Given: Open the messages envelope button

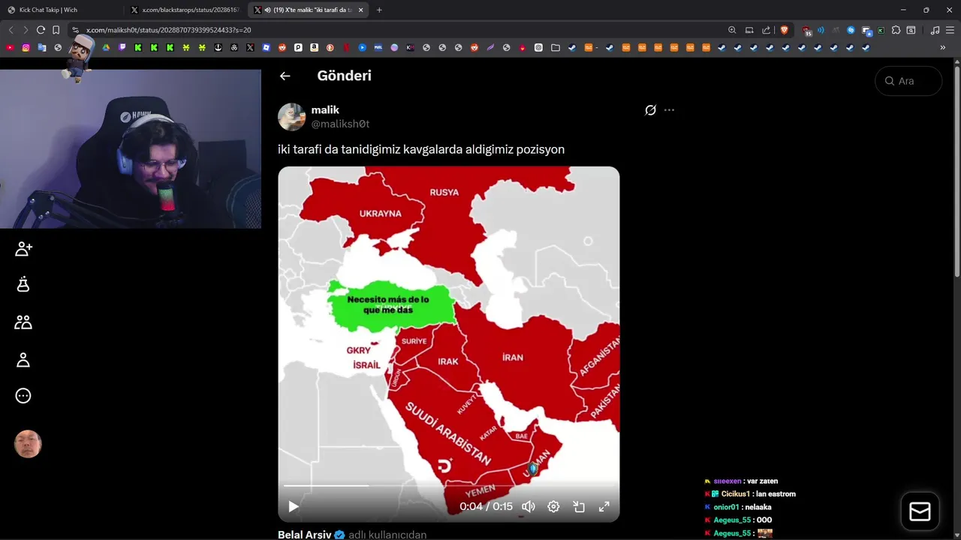Looking at the screenshot, I should pyautogui.click(x=920, y=511).
